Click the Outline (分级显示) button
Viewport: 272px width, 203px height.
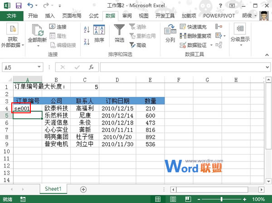240,35
